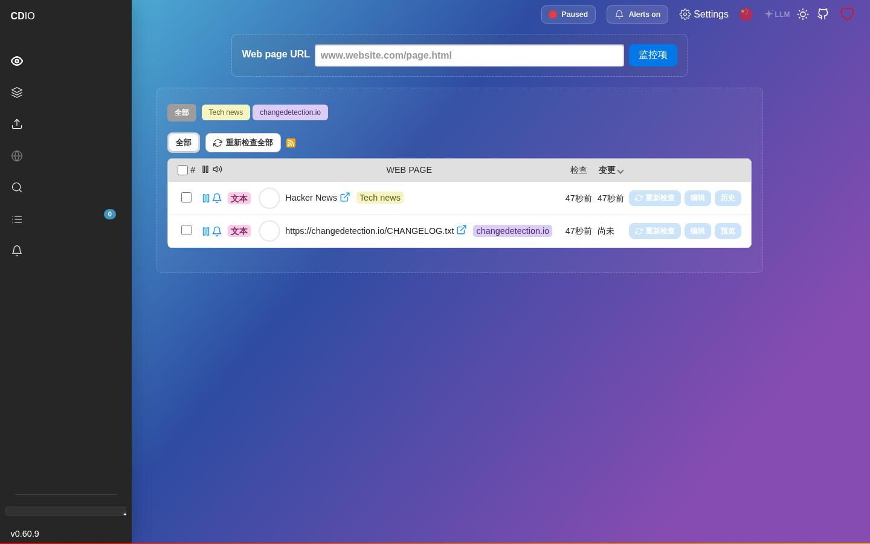Viewport: 870px width, 544px height.
Task: Open the RSS feed icon
Action: pos(291,143)
